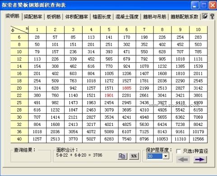Click cell 503 in row 8

click(x=199, y=44)
